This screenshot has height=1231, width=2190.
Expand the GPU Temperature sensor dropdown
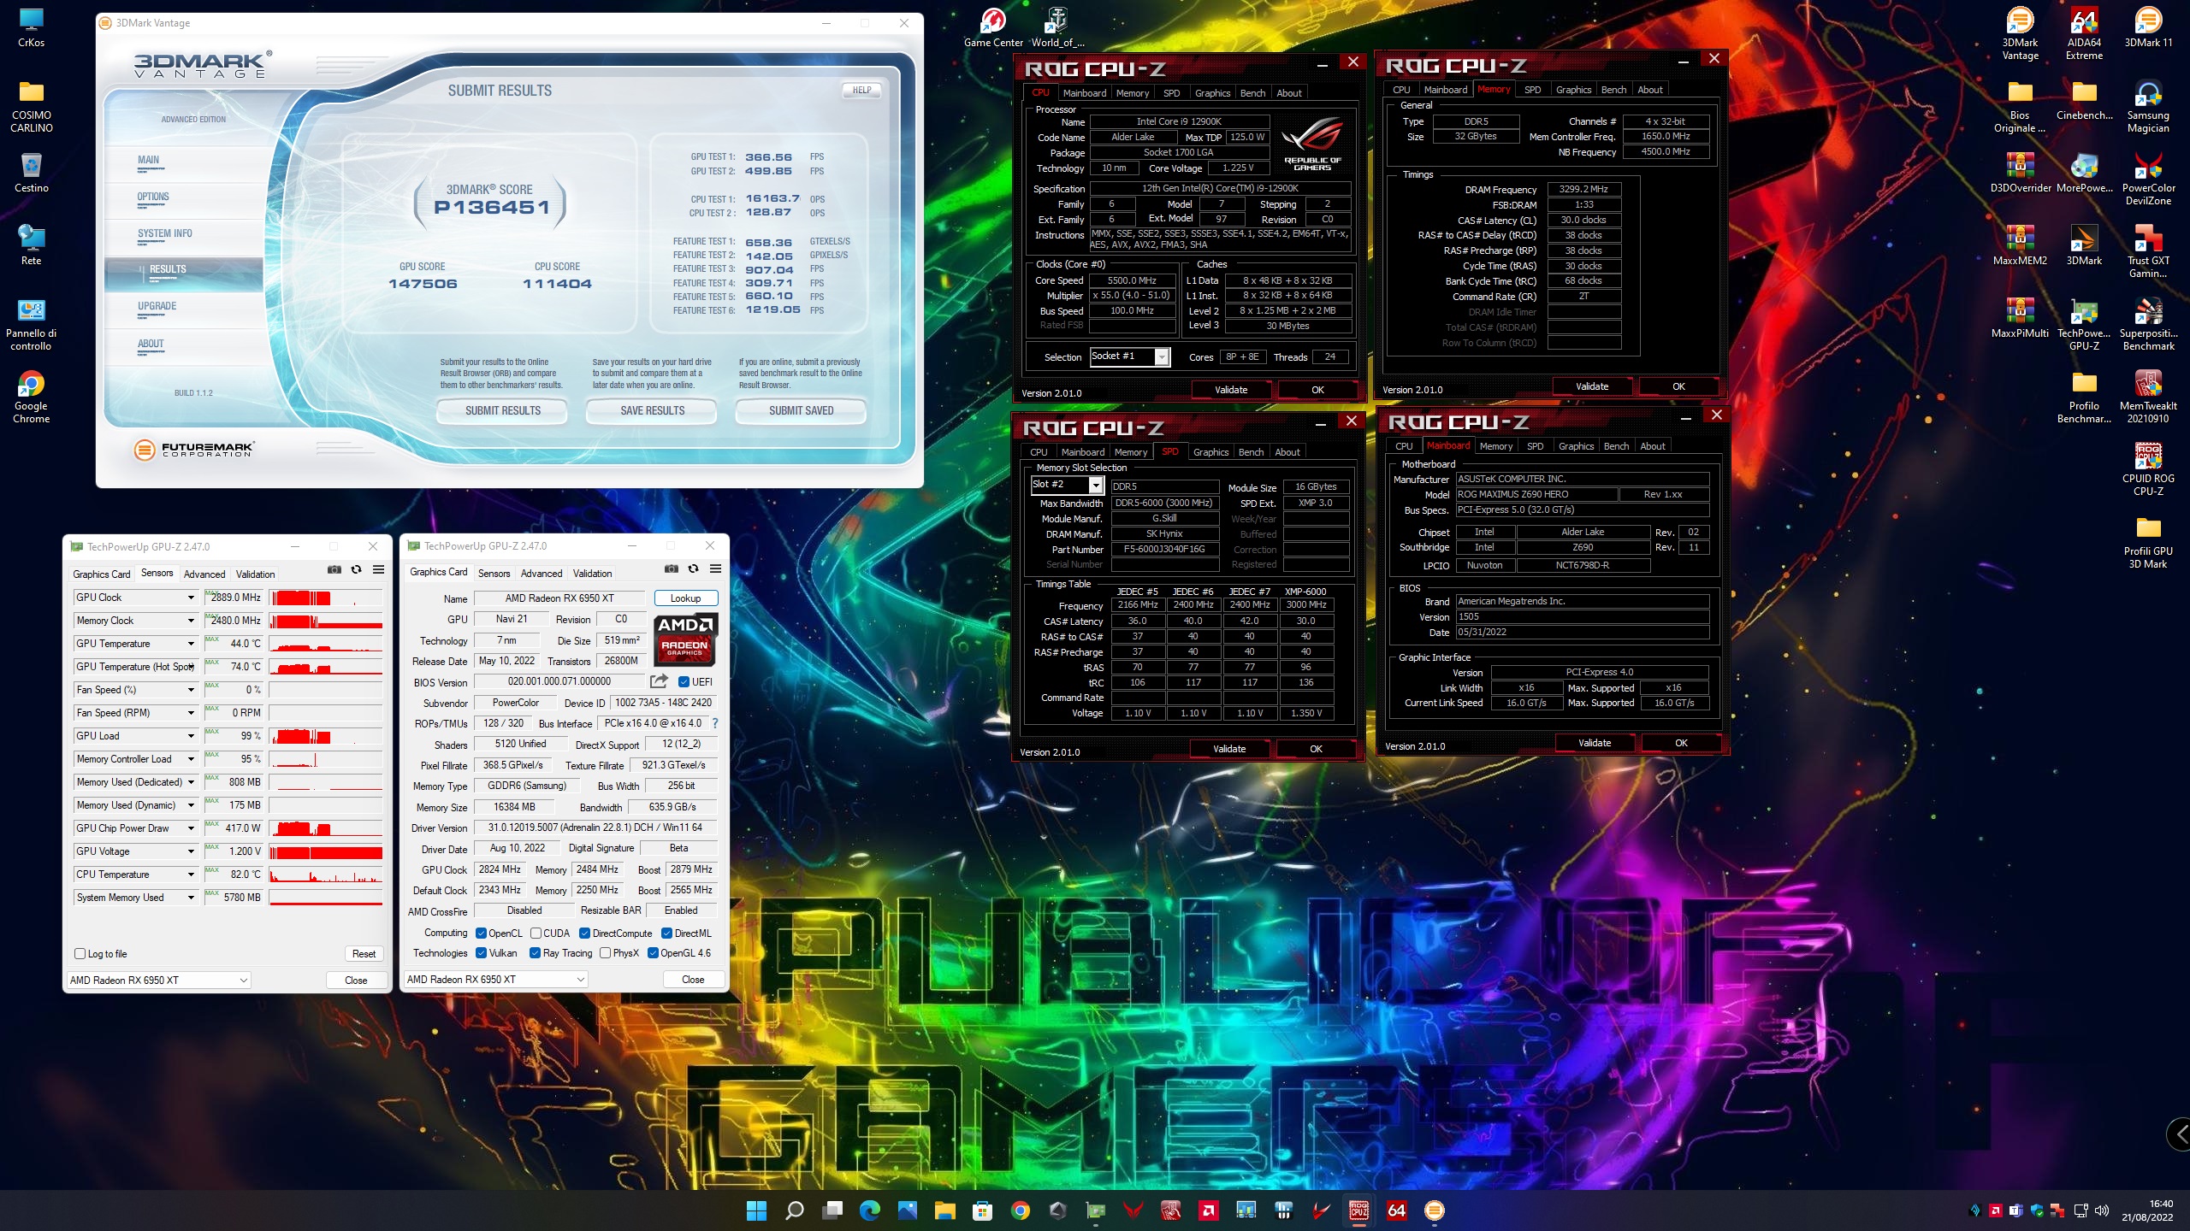point(191,644)
